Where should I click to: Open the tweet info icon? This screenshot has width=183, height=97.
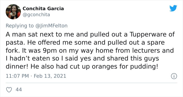tap(174, 76)
